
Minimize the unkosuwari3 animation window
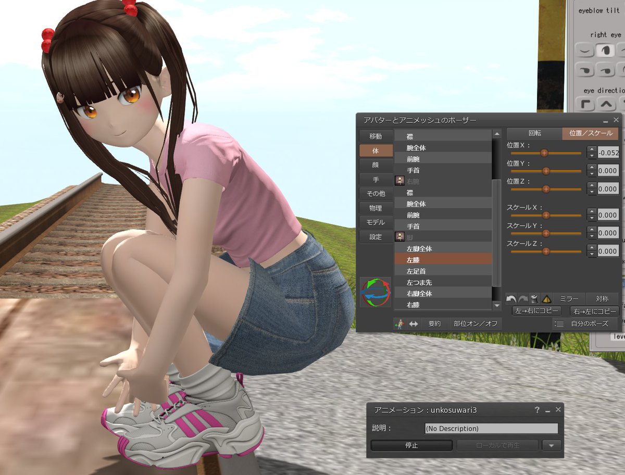coord(548,410)
